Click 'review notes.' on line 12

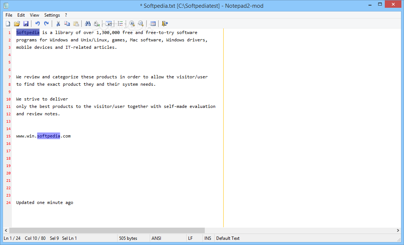[x=43, y=113]
